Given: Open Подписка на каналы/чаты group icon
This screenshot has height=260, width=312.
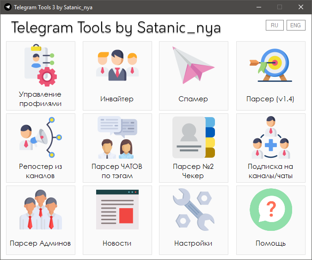Looking at the screenshot, I should 270,137.
